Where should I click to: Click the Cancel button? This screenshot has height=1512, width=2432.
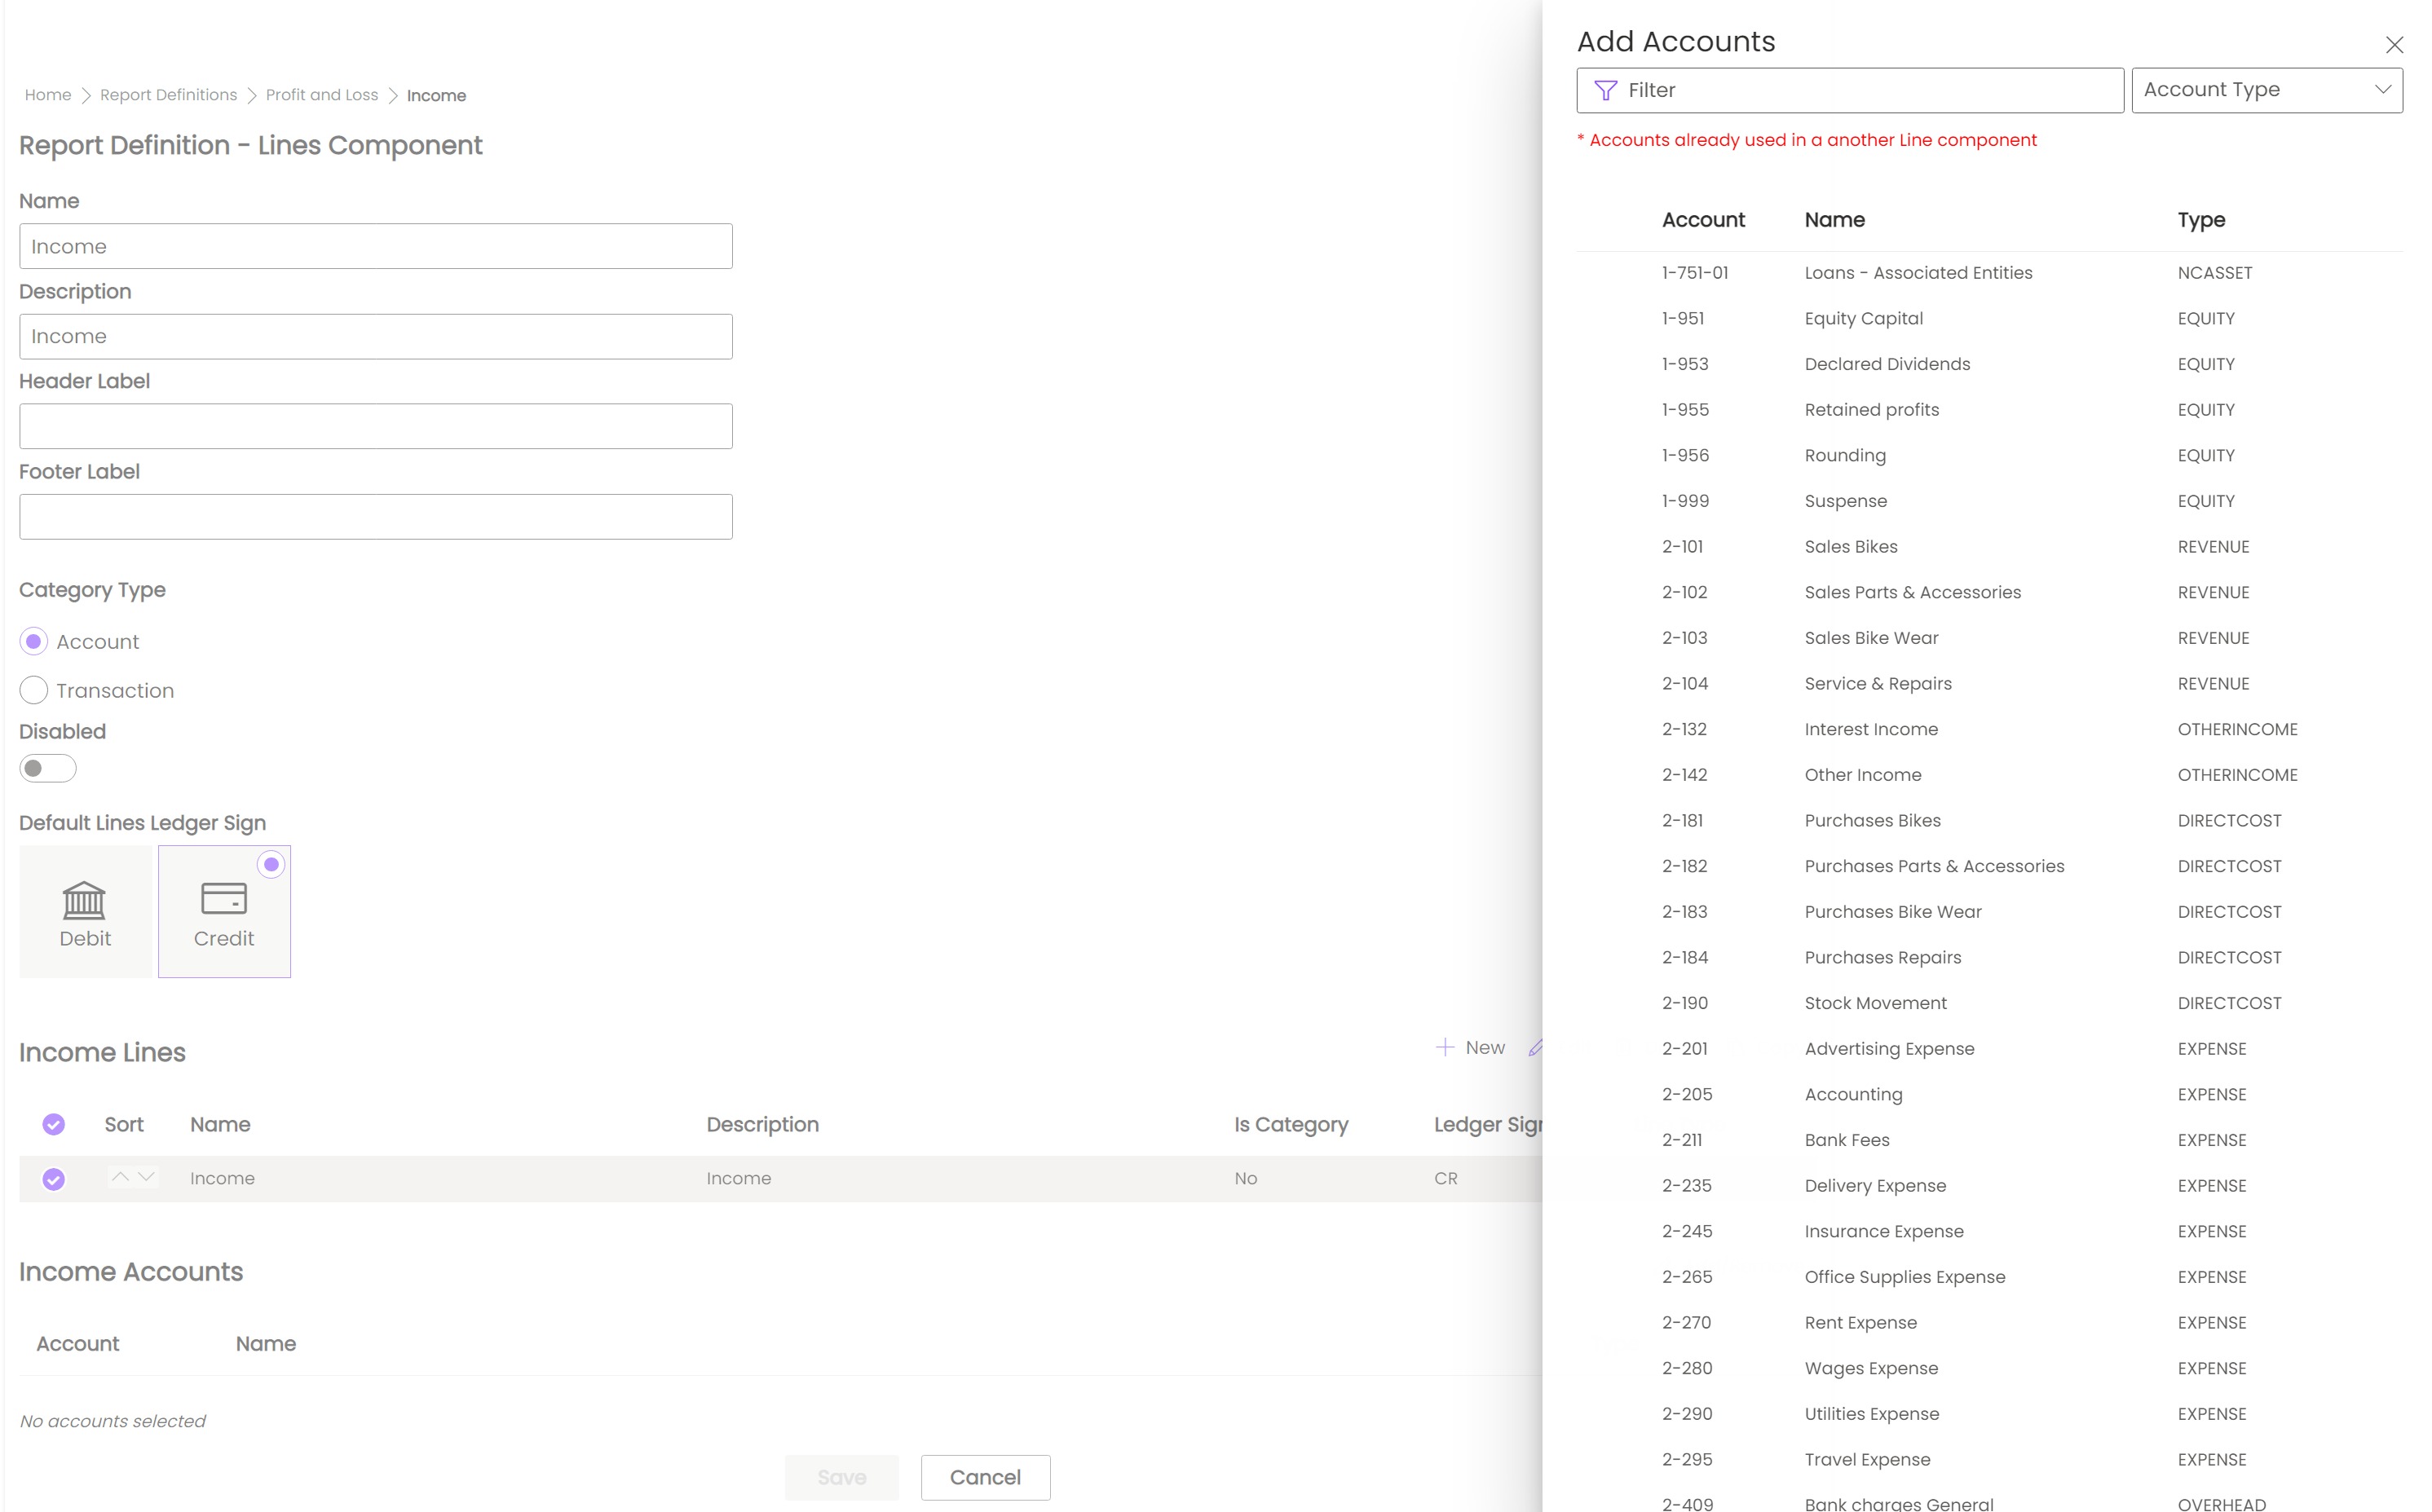point(984,1477)
